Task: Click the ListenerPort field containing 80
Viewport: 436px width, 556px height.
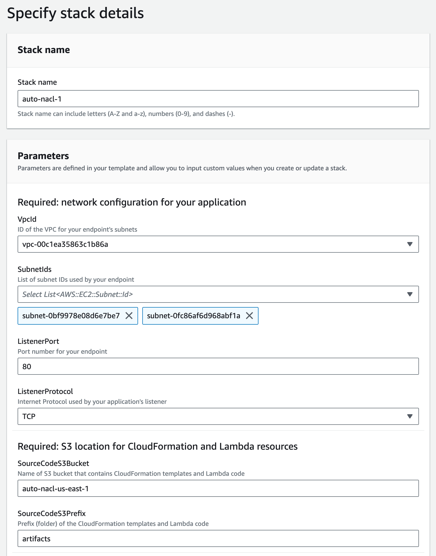Action: [218, 366]
